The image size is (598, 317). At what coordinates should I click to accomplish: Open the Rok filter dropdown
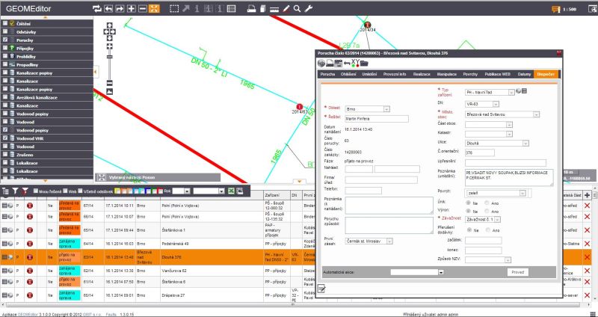[181, 191]
